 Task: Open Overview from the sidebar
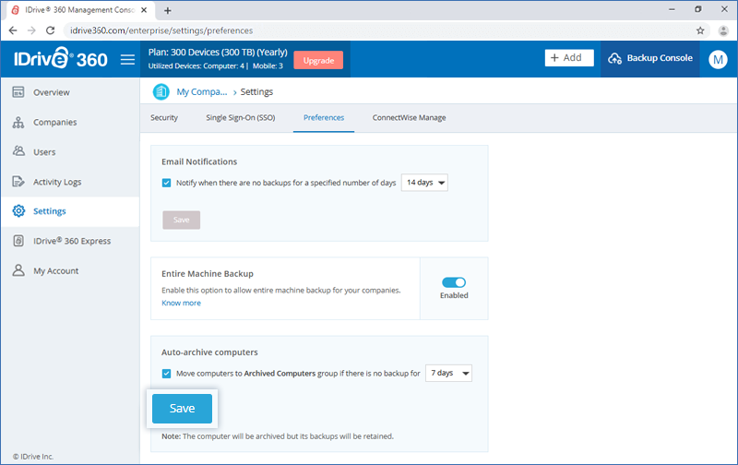pyautogui.click(x=51, y=92)
